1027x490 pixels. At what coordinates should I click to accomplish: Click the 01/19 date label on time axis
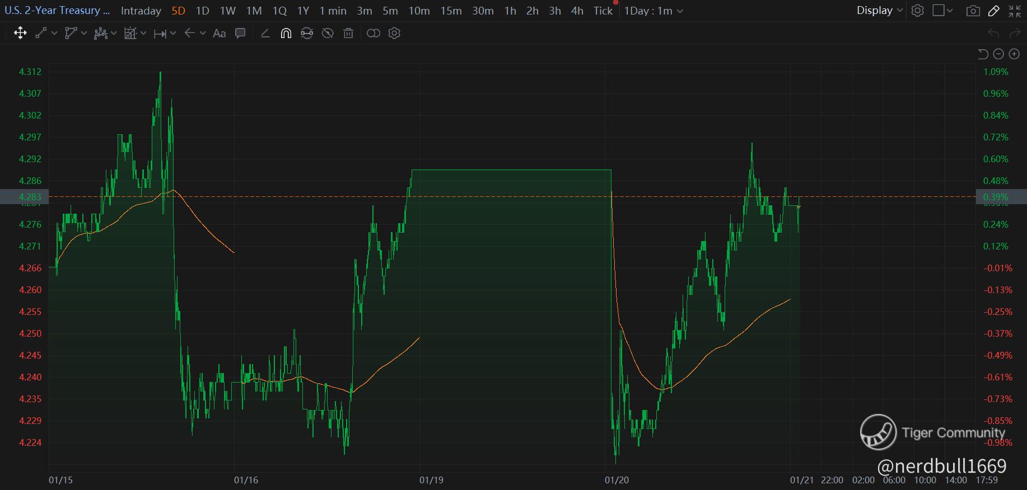[431, 480]
